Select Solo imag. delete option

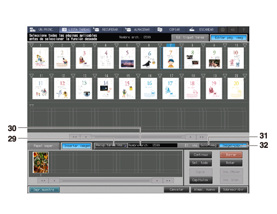click(x=209, y=145)
